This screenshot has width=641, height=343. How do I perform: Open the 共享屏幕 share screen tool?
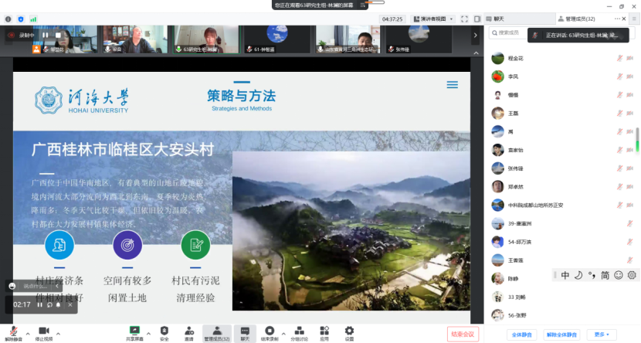[x=134, y=330]
